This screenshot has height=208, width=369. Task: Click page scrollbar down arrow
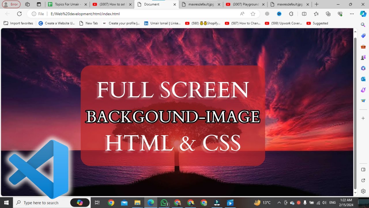click(355, 193)
